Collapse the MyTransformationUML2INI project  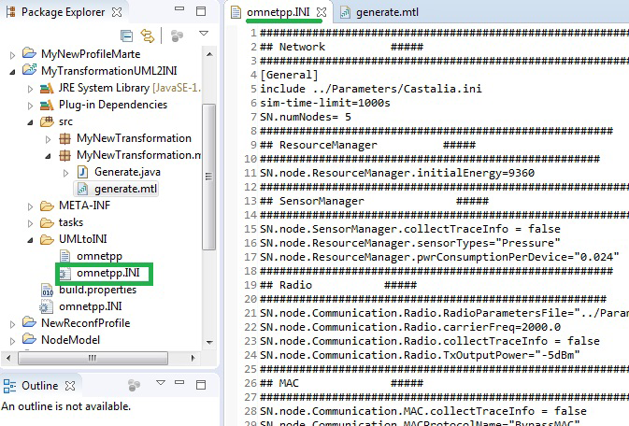click(13, 71)
